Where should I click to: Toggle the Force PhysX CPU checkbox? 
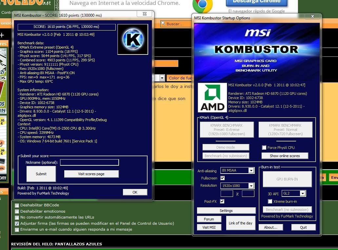(x=264, y=148)
